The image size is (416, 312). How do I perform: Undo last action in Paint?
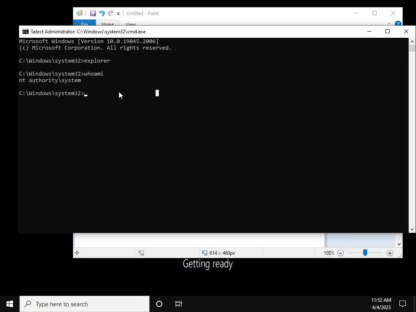point(102,13)
